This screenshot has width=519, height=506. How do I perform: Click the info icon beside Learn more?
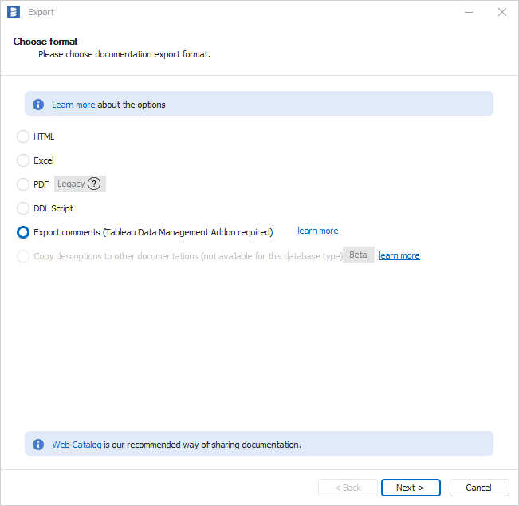click(x=38, y=105)
